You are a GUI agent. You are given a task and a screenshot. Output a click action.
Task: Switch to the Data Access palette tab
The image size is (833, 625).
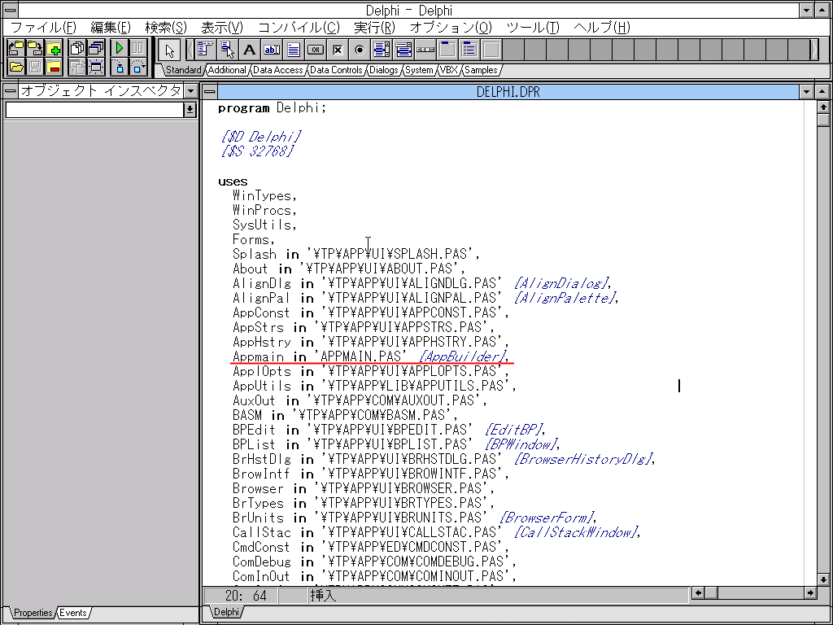[278, 70]
